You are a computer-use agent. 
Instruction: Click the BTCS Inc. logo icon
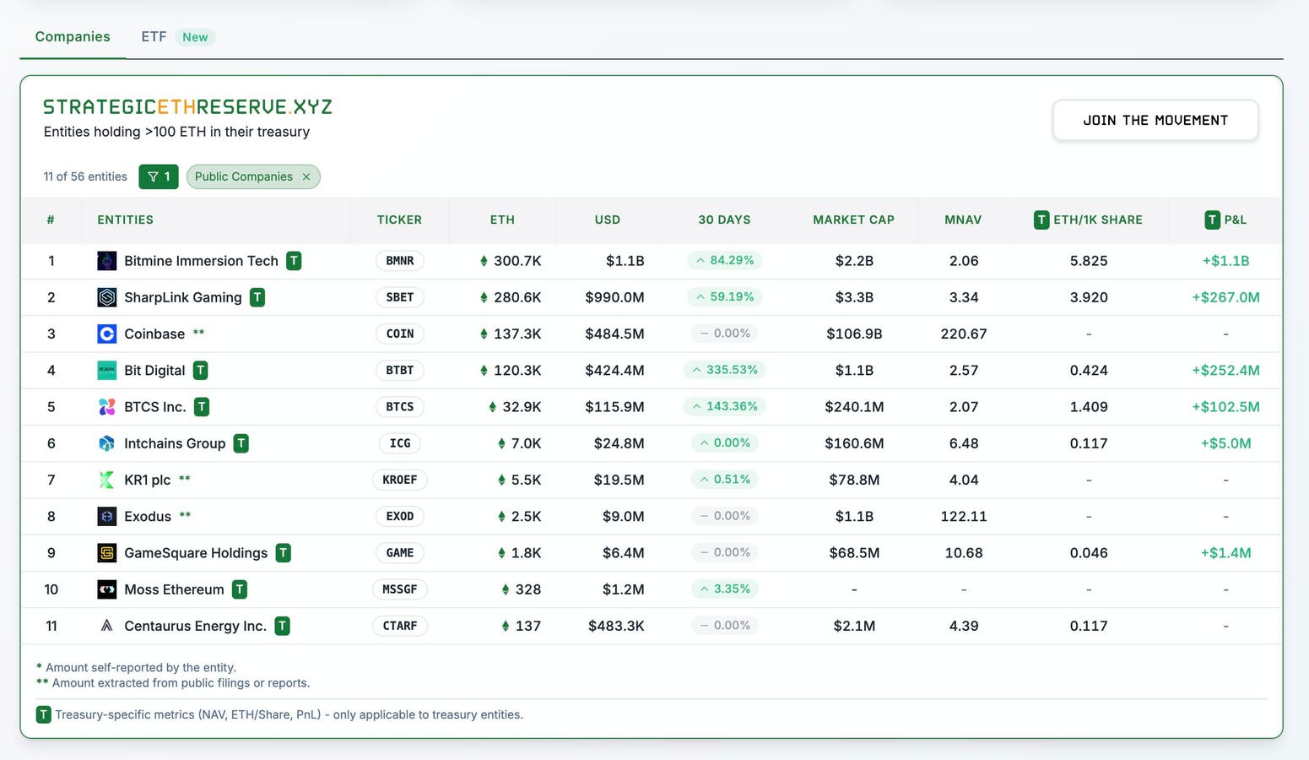pos(106,407)
